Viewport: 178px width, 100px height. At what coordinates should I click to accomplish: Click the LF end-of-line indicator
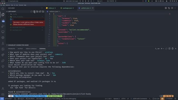click(x=128, y=99)
